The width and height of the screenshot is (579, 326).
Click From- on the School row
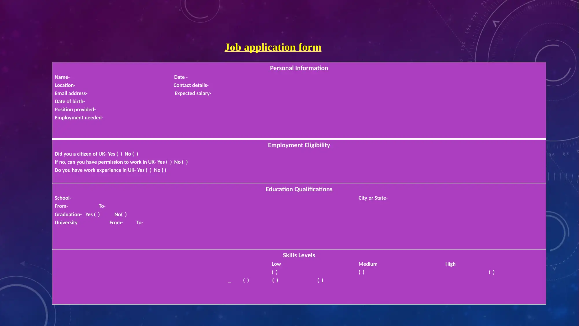61,206
